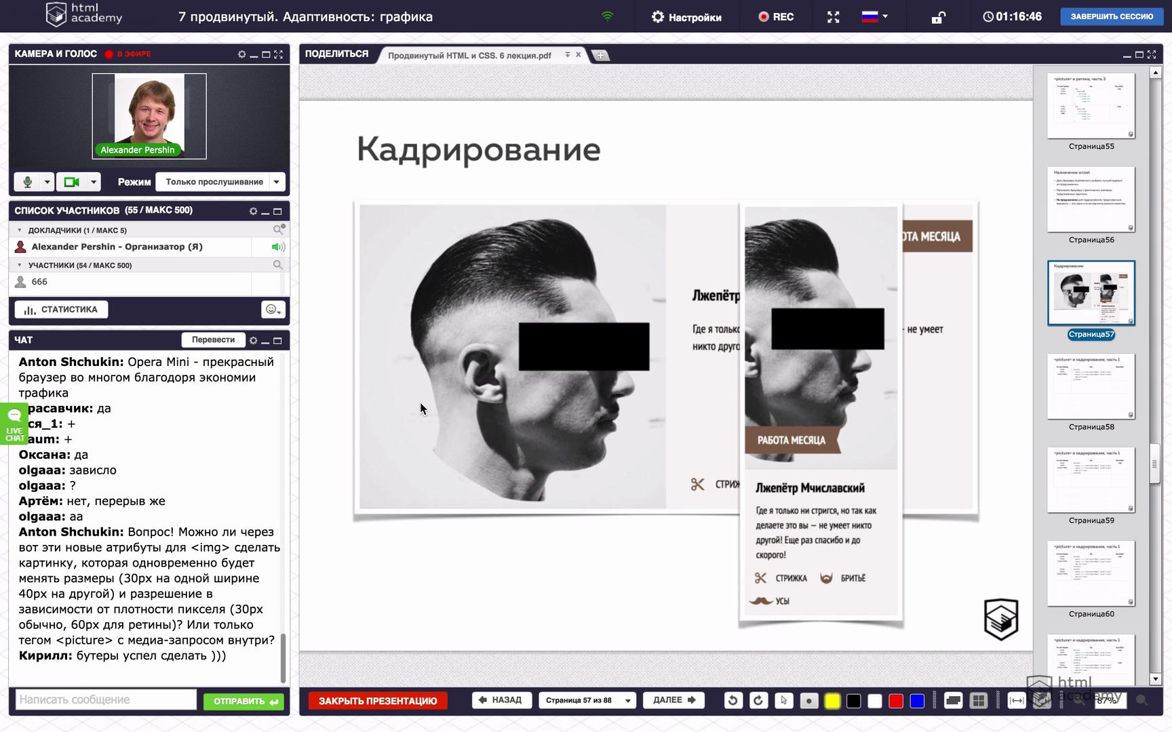
Task: Collapse the Докладчики presenters group
Action: [20, 230]
